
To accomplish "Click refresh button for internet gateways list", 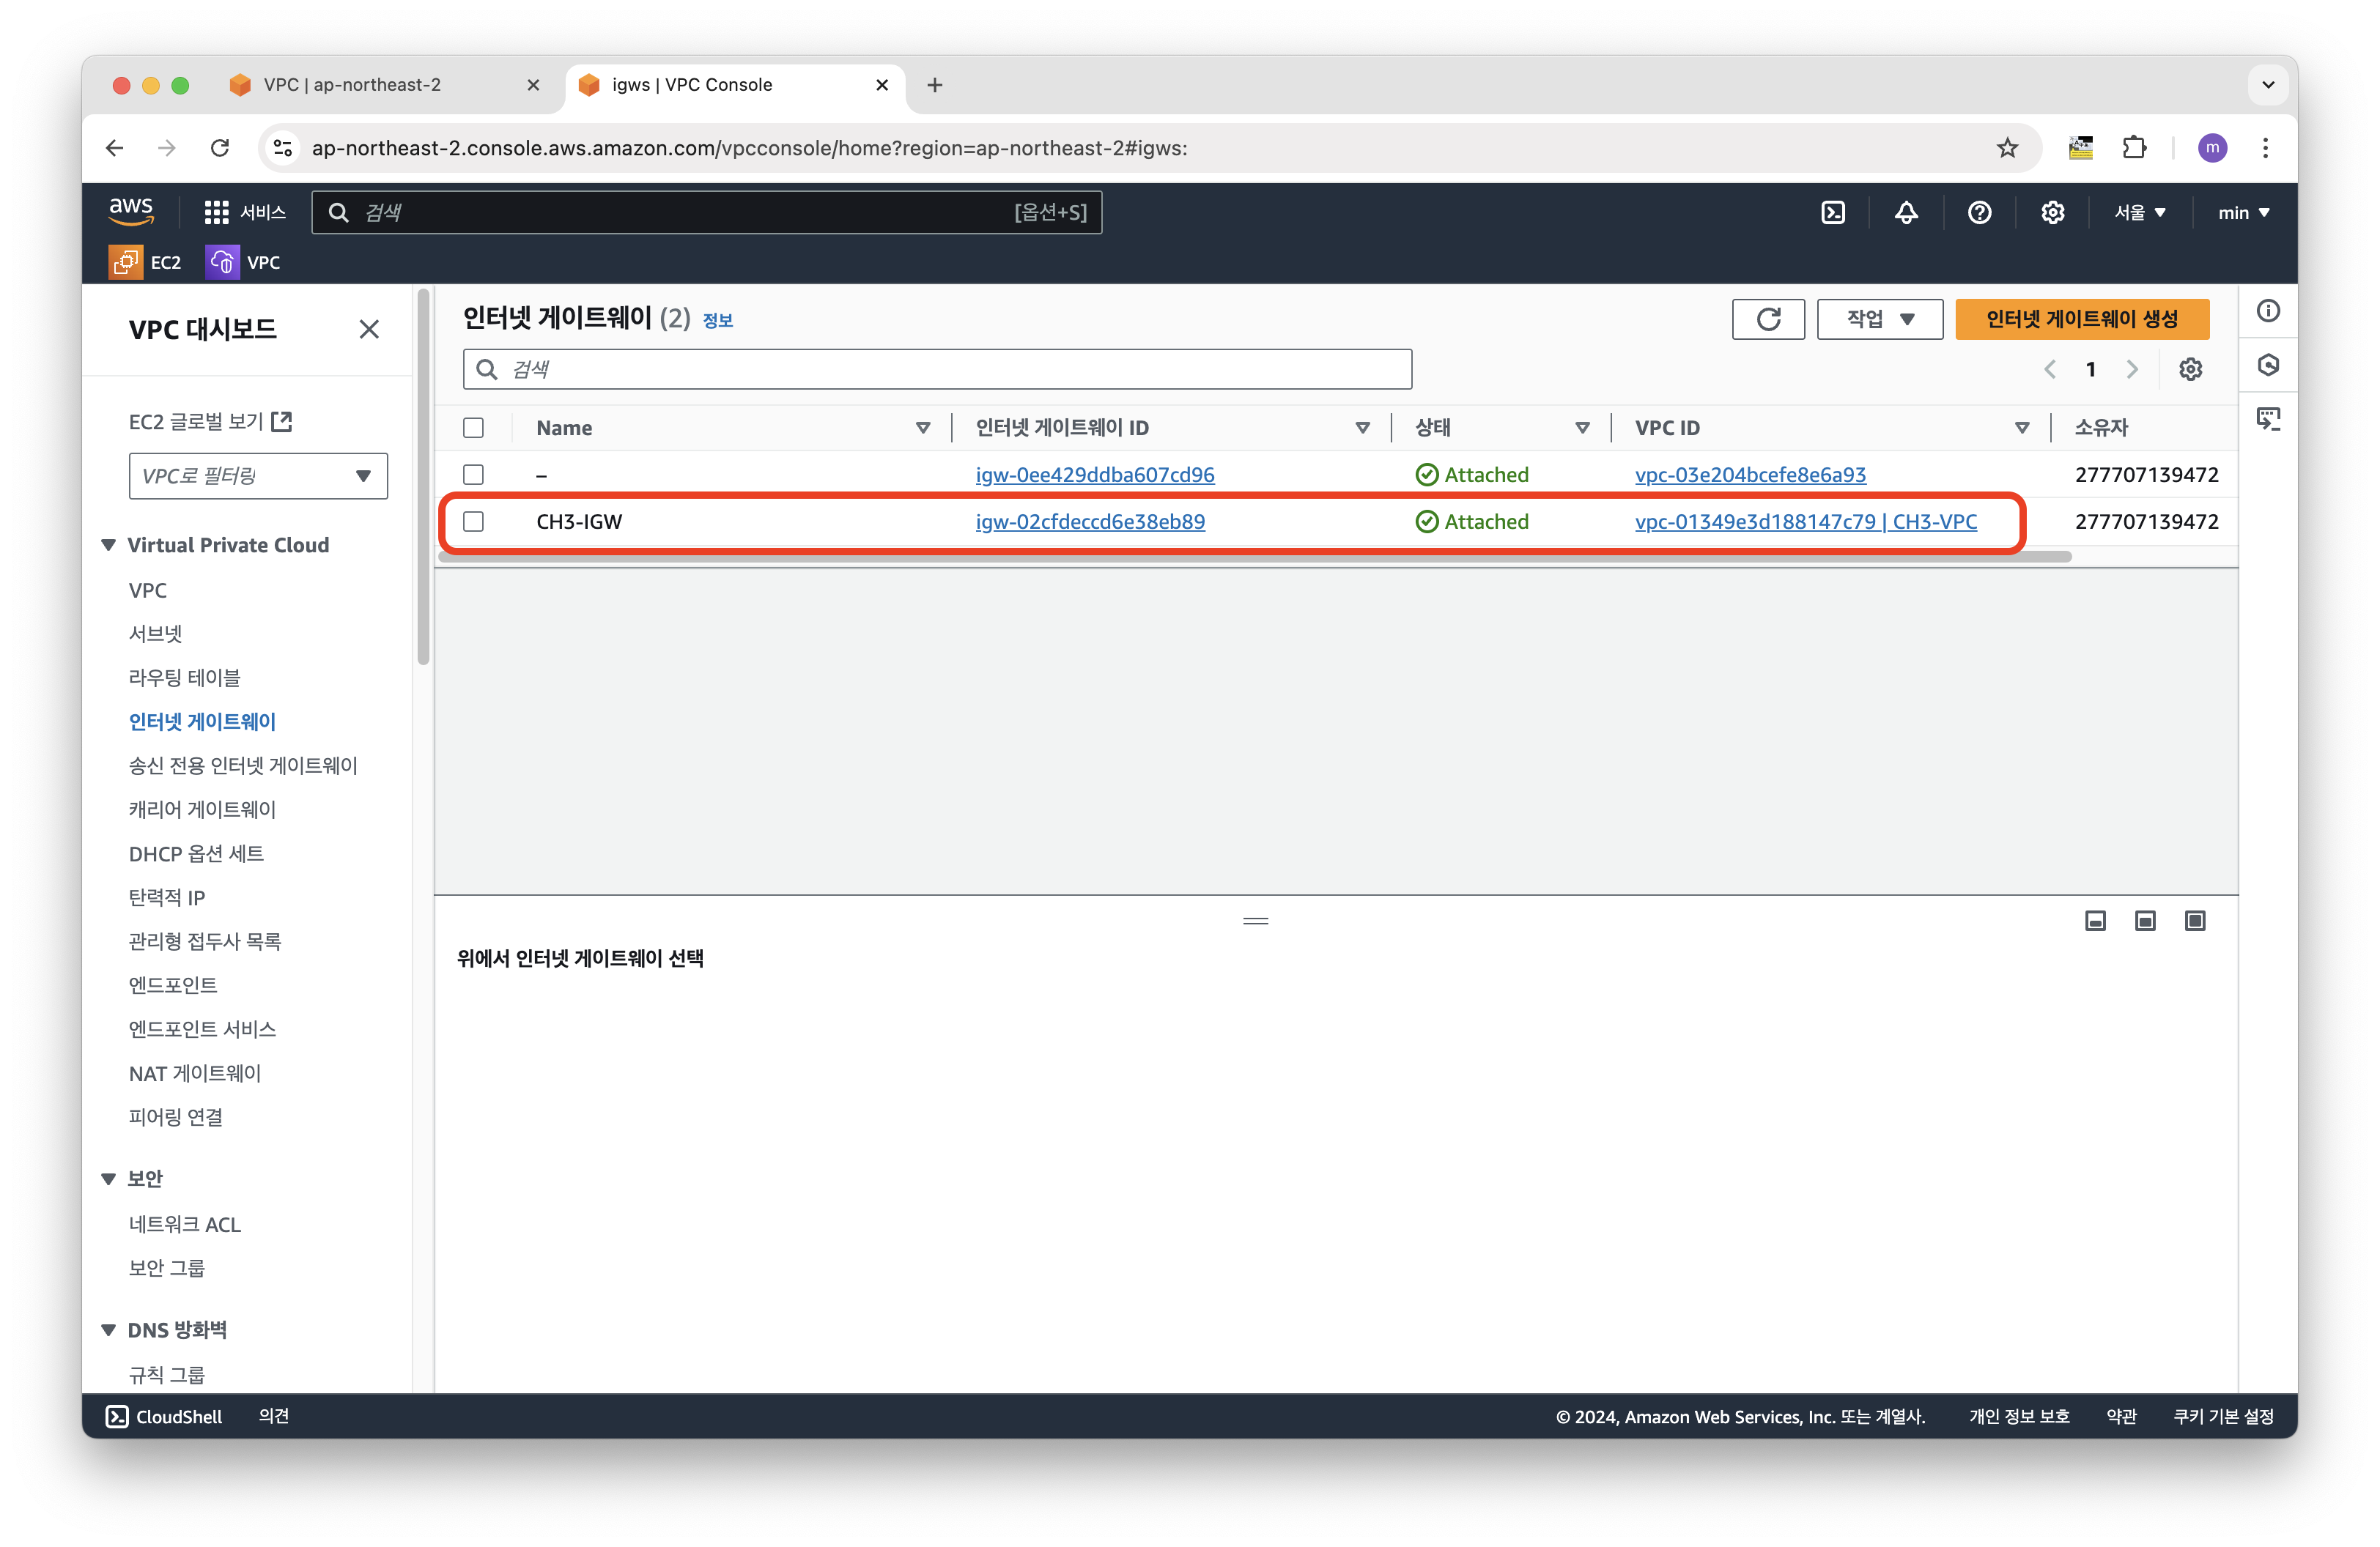I will coord(1768,319).
